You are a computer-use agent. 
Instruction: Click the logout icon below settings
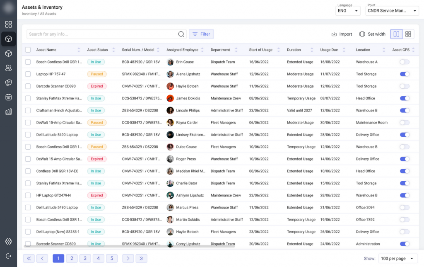pyautogui.click(x=8, y=255)
